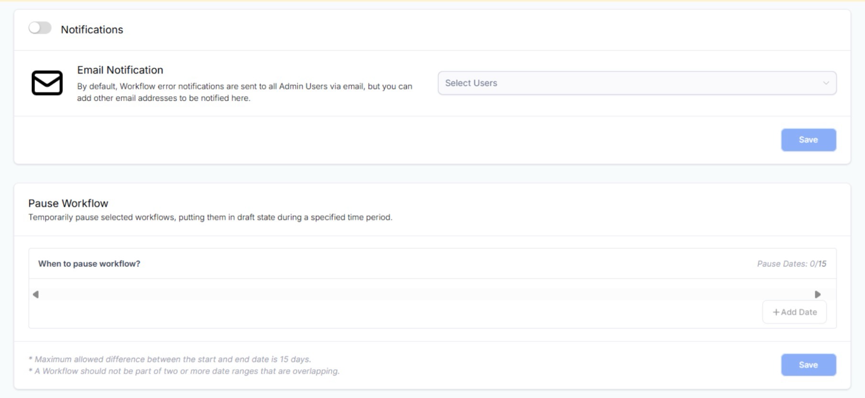
Task: Click the pause dates horizontal scroll track
Action: (x=426, y=294)
